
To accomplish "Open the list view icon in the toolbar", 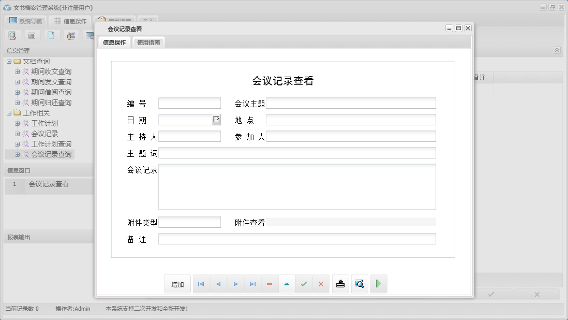I will (31, 35).
